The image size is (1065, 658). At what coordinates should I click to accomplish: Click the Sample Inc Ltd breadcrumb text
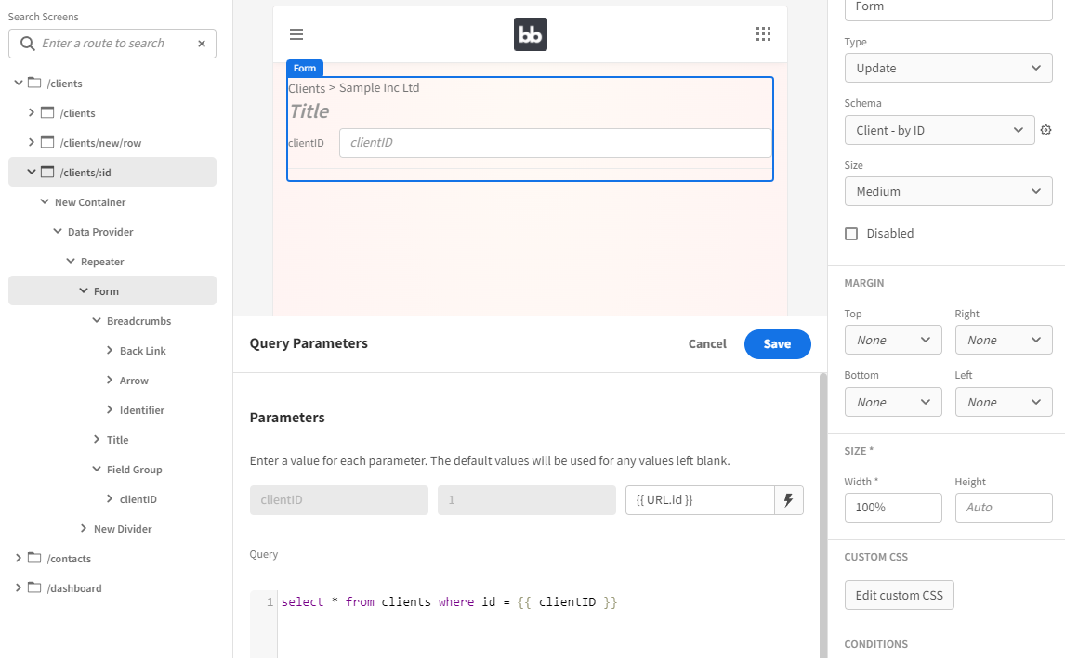[x=379, y=88]
